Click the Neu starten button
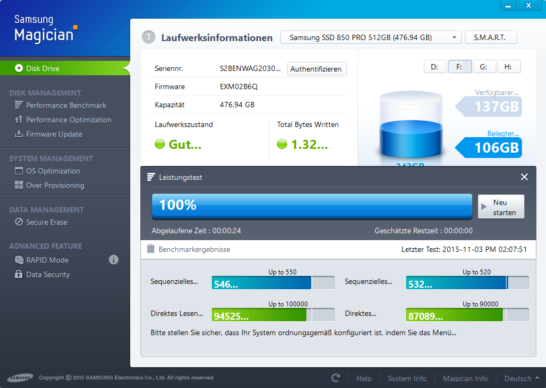546x388 pixels. [501, 207]
